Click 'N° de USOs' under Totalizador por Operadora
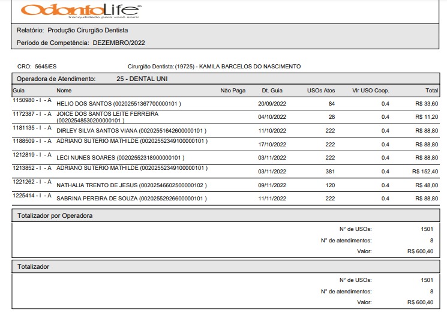447x327 pixels. 355,229
